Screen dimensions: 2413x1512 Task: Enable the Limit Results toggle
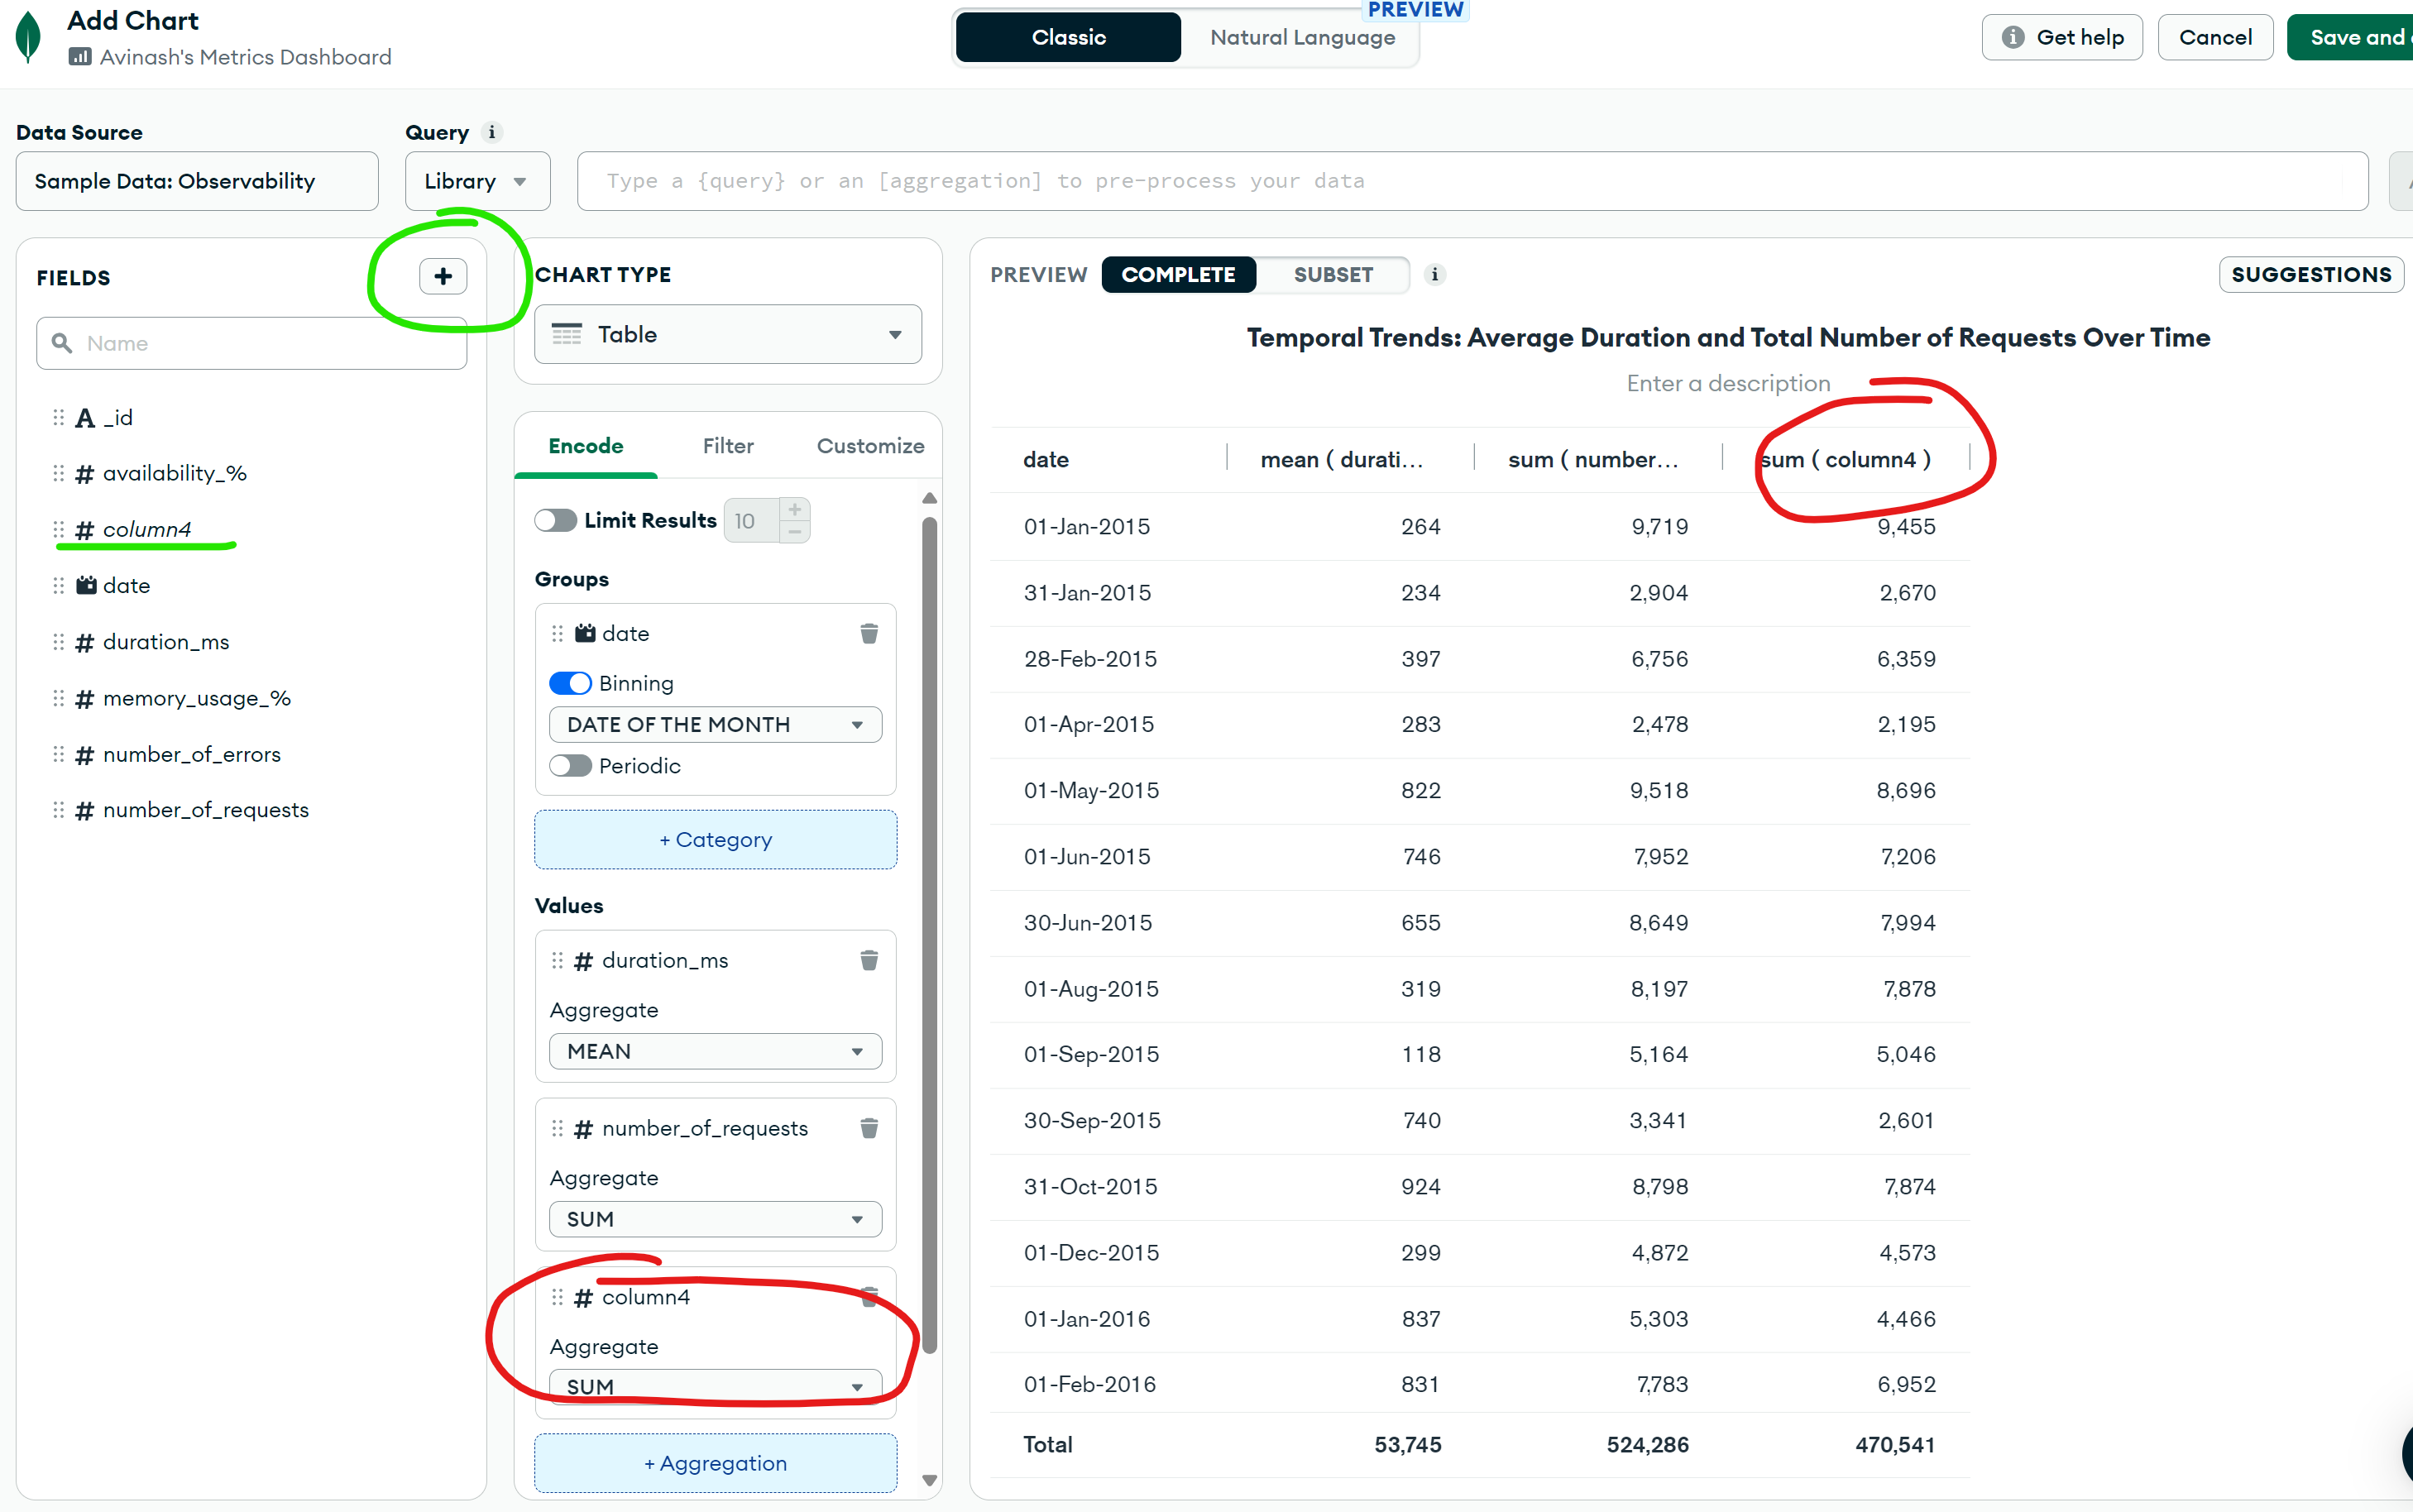pos(555,521)
